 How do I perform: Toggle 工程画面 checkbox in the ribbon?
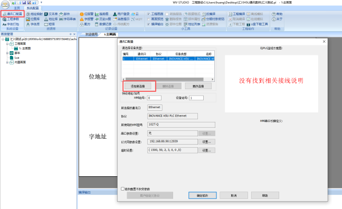coord(148,14)
